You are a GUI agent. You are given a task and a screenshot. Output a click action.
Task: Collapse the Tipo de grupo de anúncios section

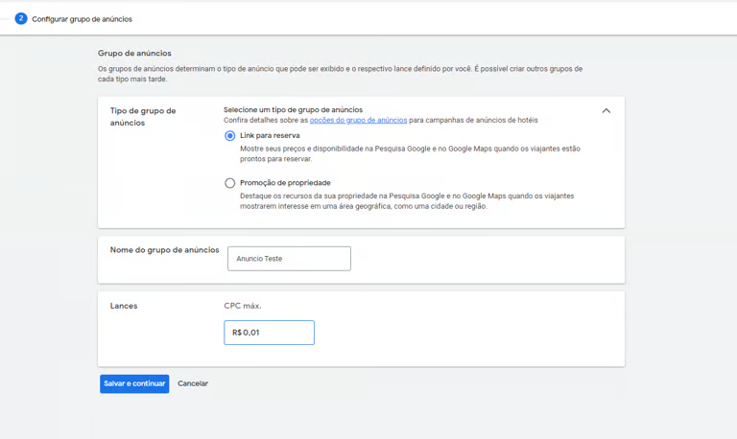coord(606,111)
